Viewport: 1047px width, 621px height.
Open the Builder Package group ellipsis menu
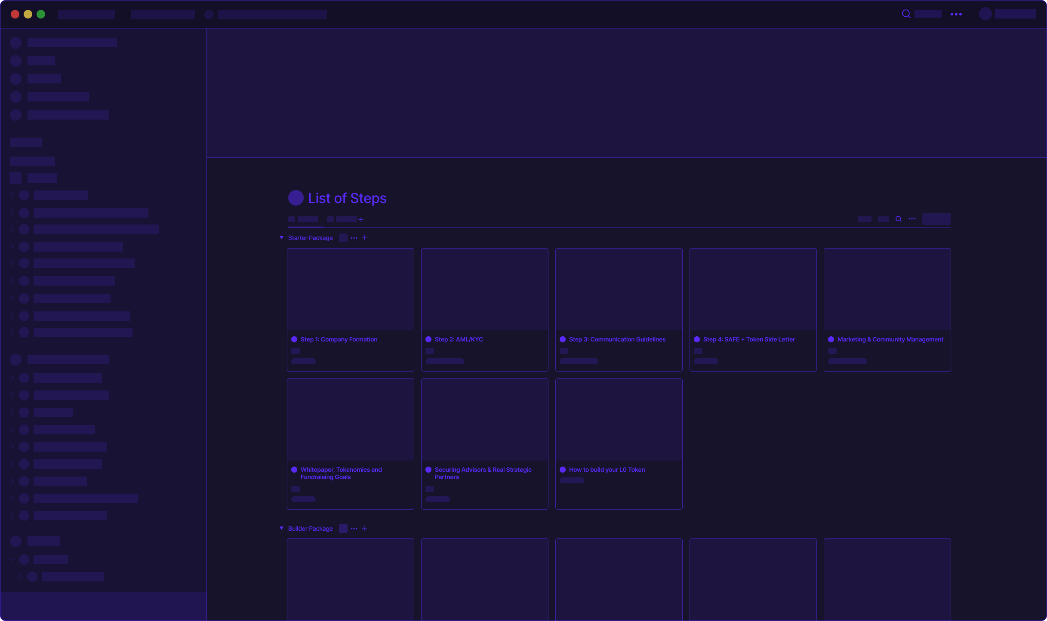[354, 528]
